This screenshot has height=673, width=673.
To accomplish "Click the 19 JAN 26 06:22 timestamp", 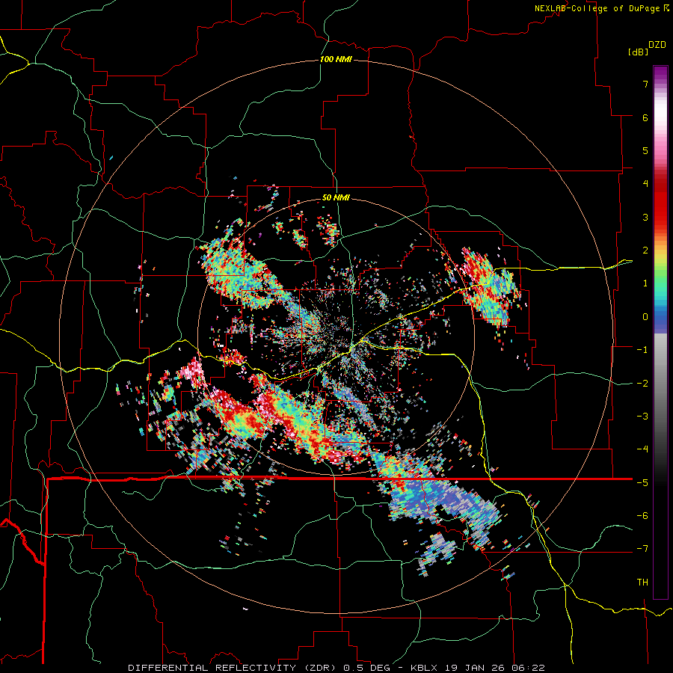I will [497, 668].
